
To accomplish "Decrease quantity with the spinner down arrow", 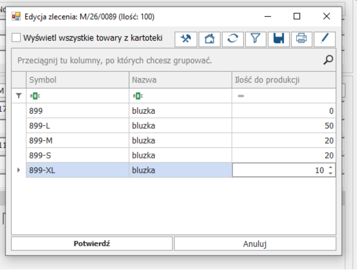I will point(330,173).
